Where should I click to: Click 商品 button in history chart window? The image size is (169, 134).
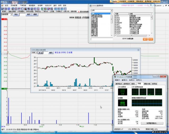click(x=40, y=53)
